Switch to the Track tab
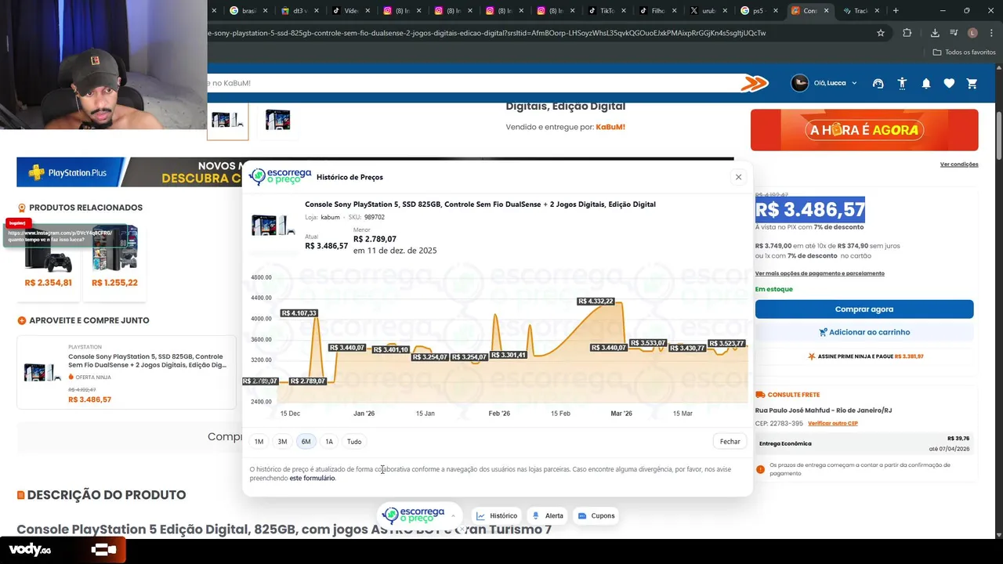Screen dimensions: 1003x564 [x=860, y=11]
